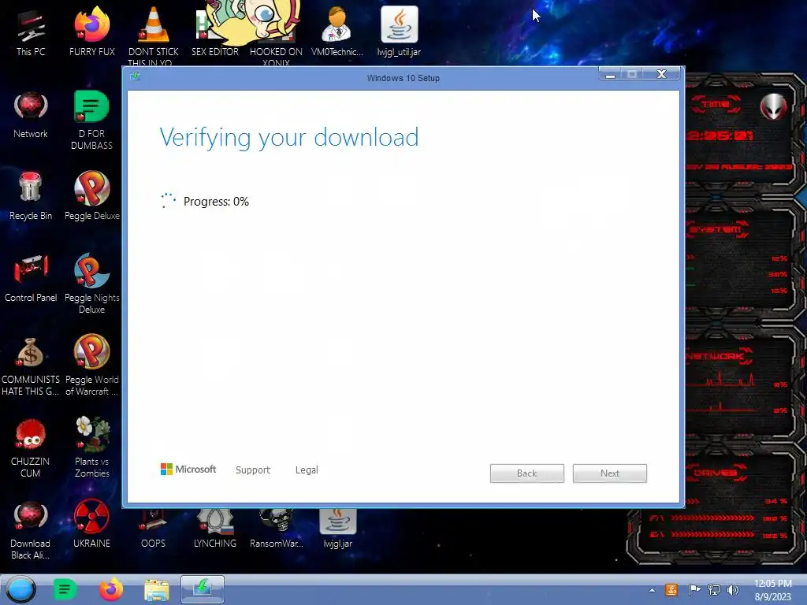Open the volume speaker tray icon
The height and width of the screenshot is (605, 807).
[732, 590]
